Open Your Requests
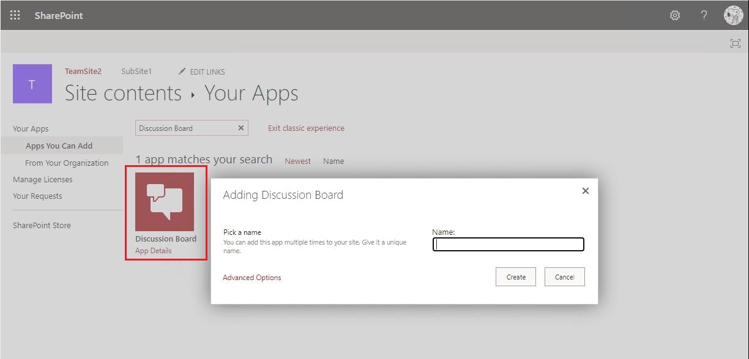 point(37,196)
